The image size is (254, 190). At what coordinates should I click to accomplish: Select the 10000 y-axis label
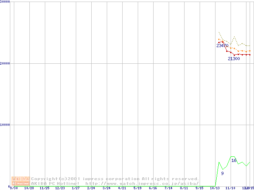pyautogui.click(x=6, y=125)
